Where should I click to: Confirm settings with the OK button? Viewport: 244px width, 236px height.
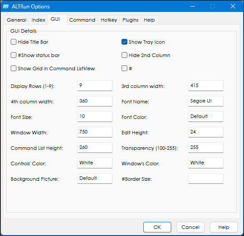click(x=157, y=227)
